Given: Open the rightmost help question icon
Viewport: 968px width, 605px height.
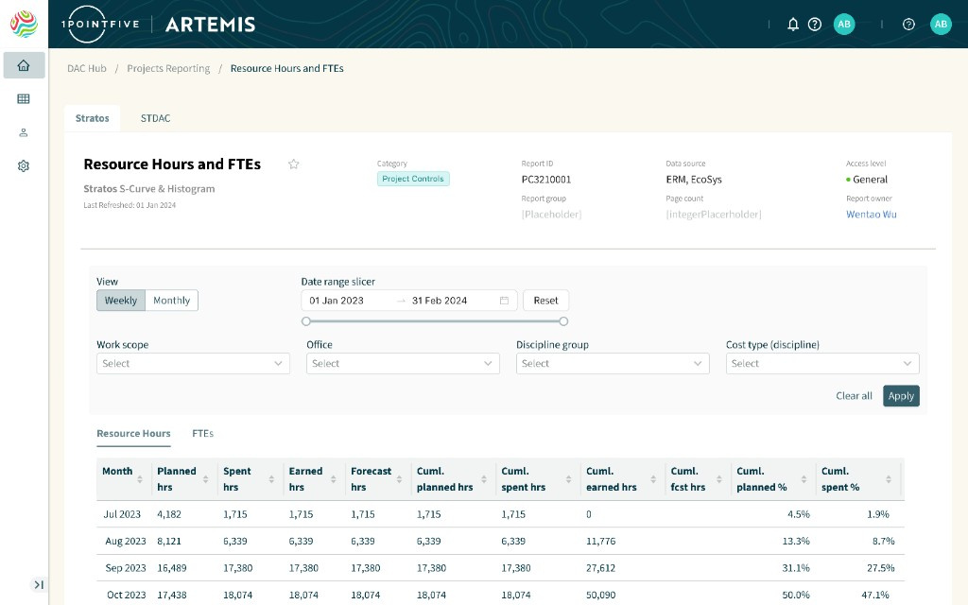Looking at the screenshot, I should (908, 24).
